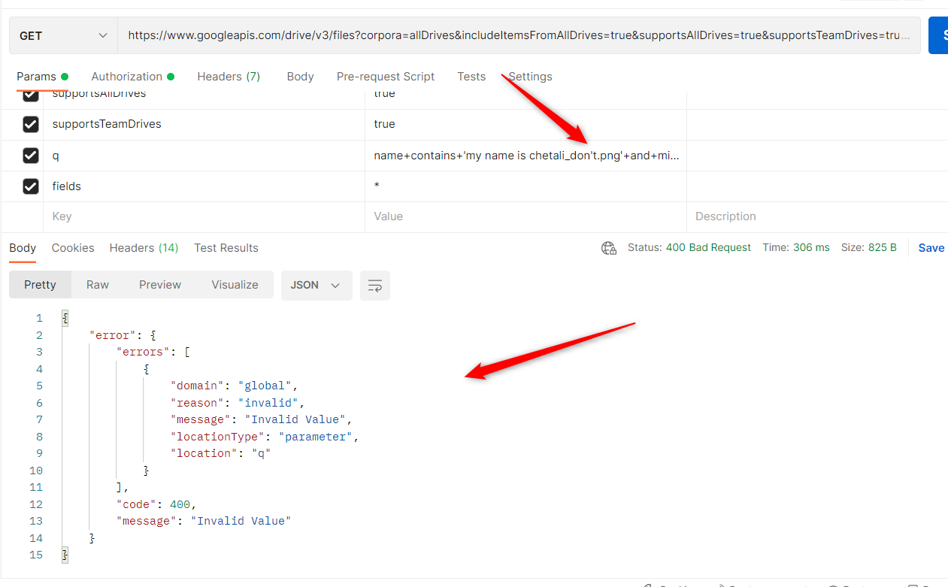Screen dimensions: 948x587
Task: Click the "code": 400 response line
Action: pos(156,504)
